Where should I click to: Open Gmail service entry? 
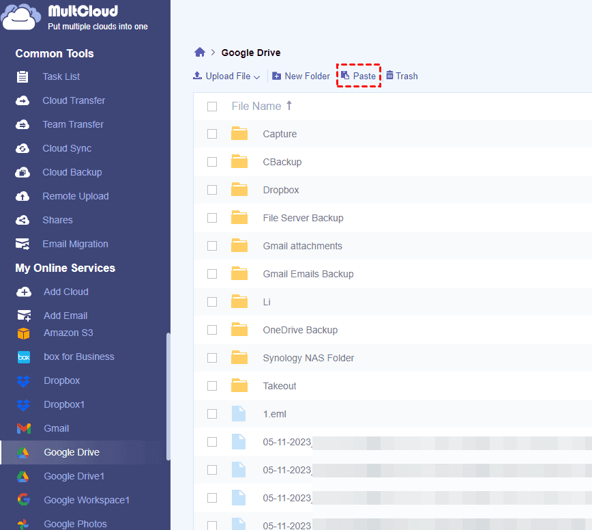click(x=56, y=429)
